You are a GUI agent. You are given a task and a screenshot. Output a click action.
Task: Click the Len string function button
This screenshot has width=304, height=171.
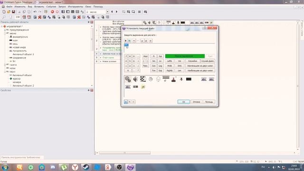click(x=180, y=71)
